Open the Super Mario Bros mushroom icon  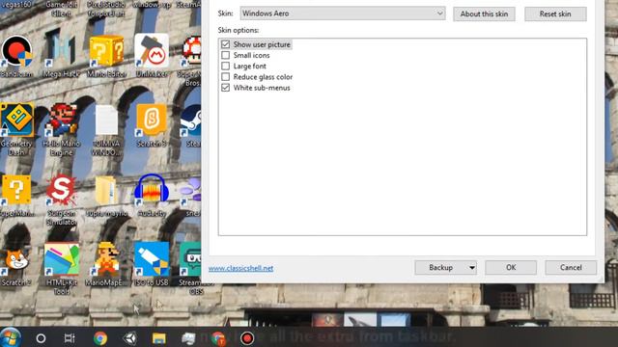(x=192, y=51)
